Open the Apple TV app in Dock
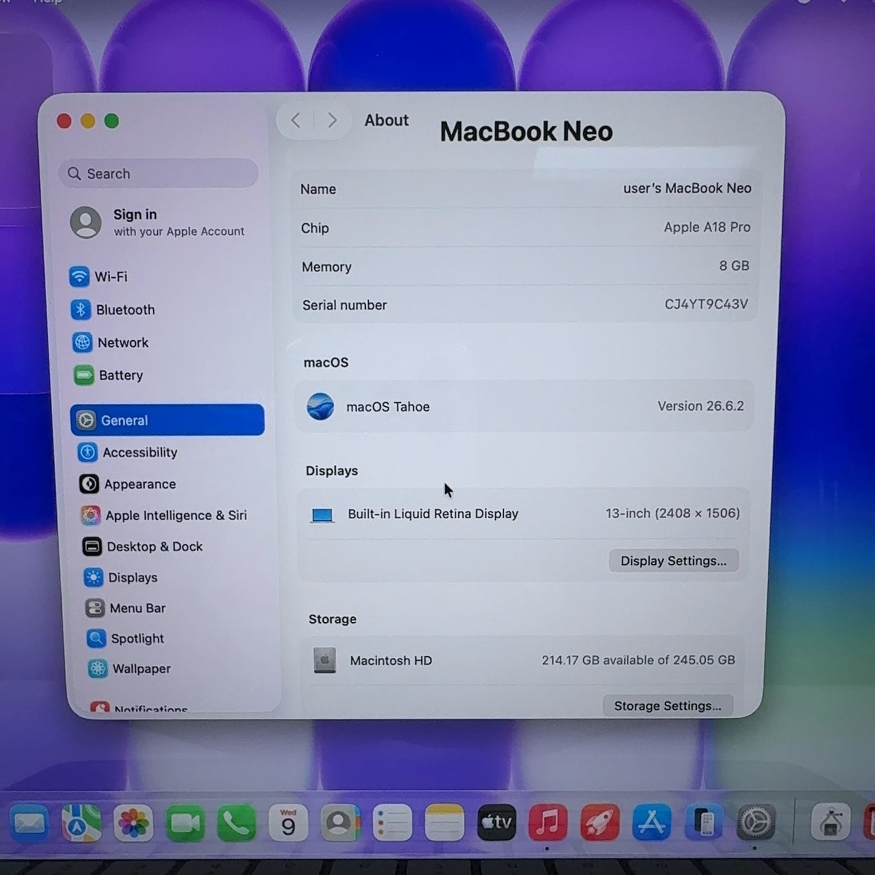 [x=497, y=823]
